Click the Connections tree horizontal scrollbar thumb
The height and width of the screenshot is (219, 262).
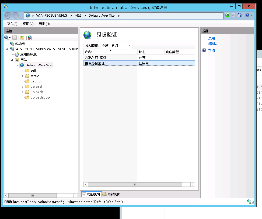pos(33,196)
